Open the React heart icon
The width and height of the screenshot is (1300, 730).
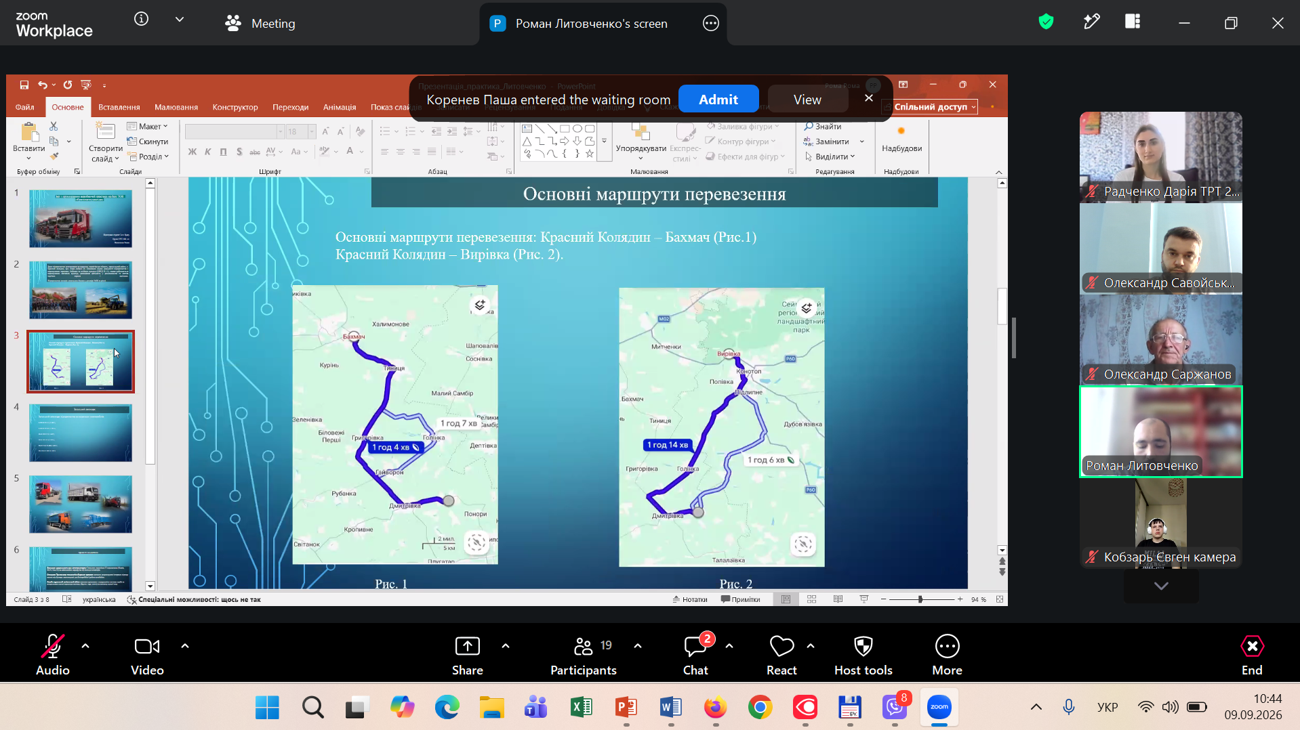coord(781,647)
